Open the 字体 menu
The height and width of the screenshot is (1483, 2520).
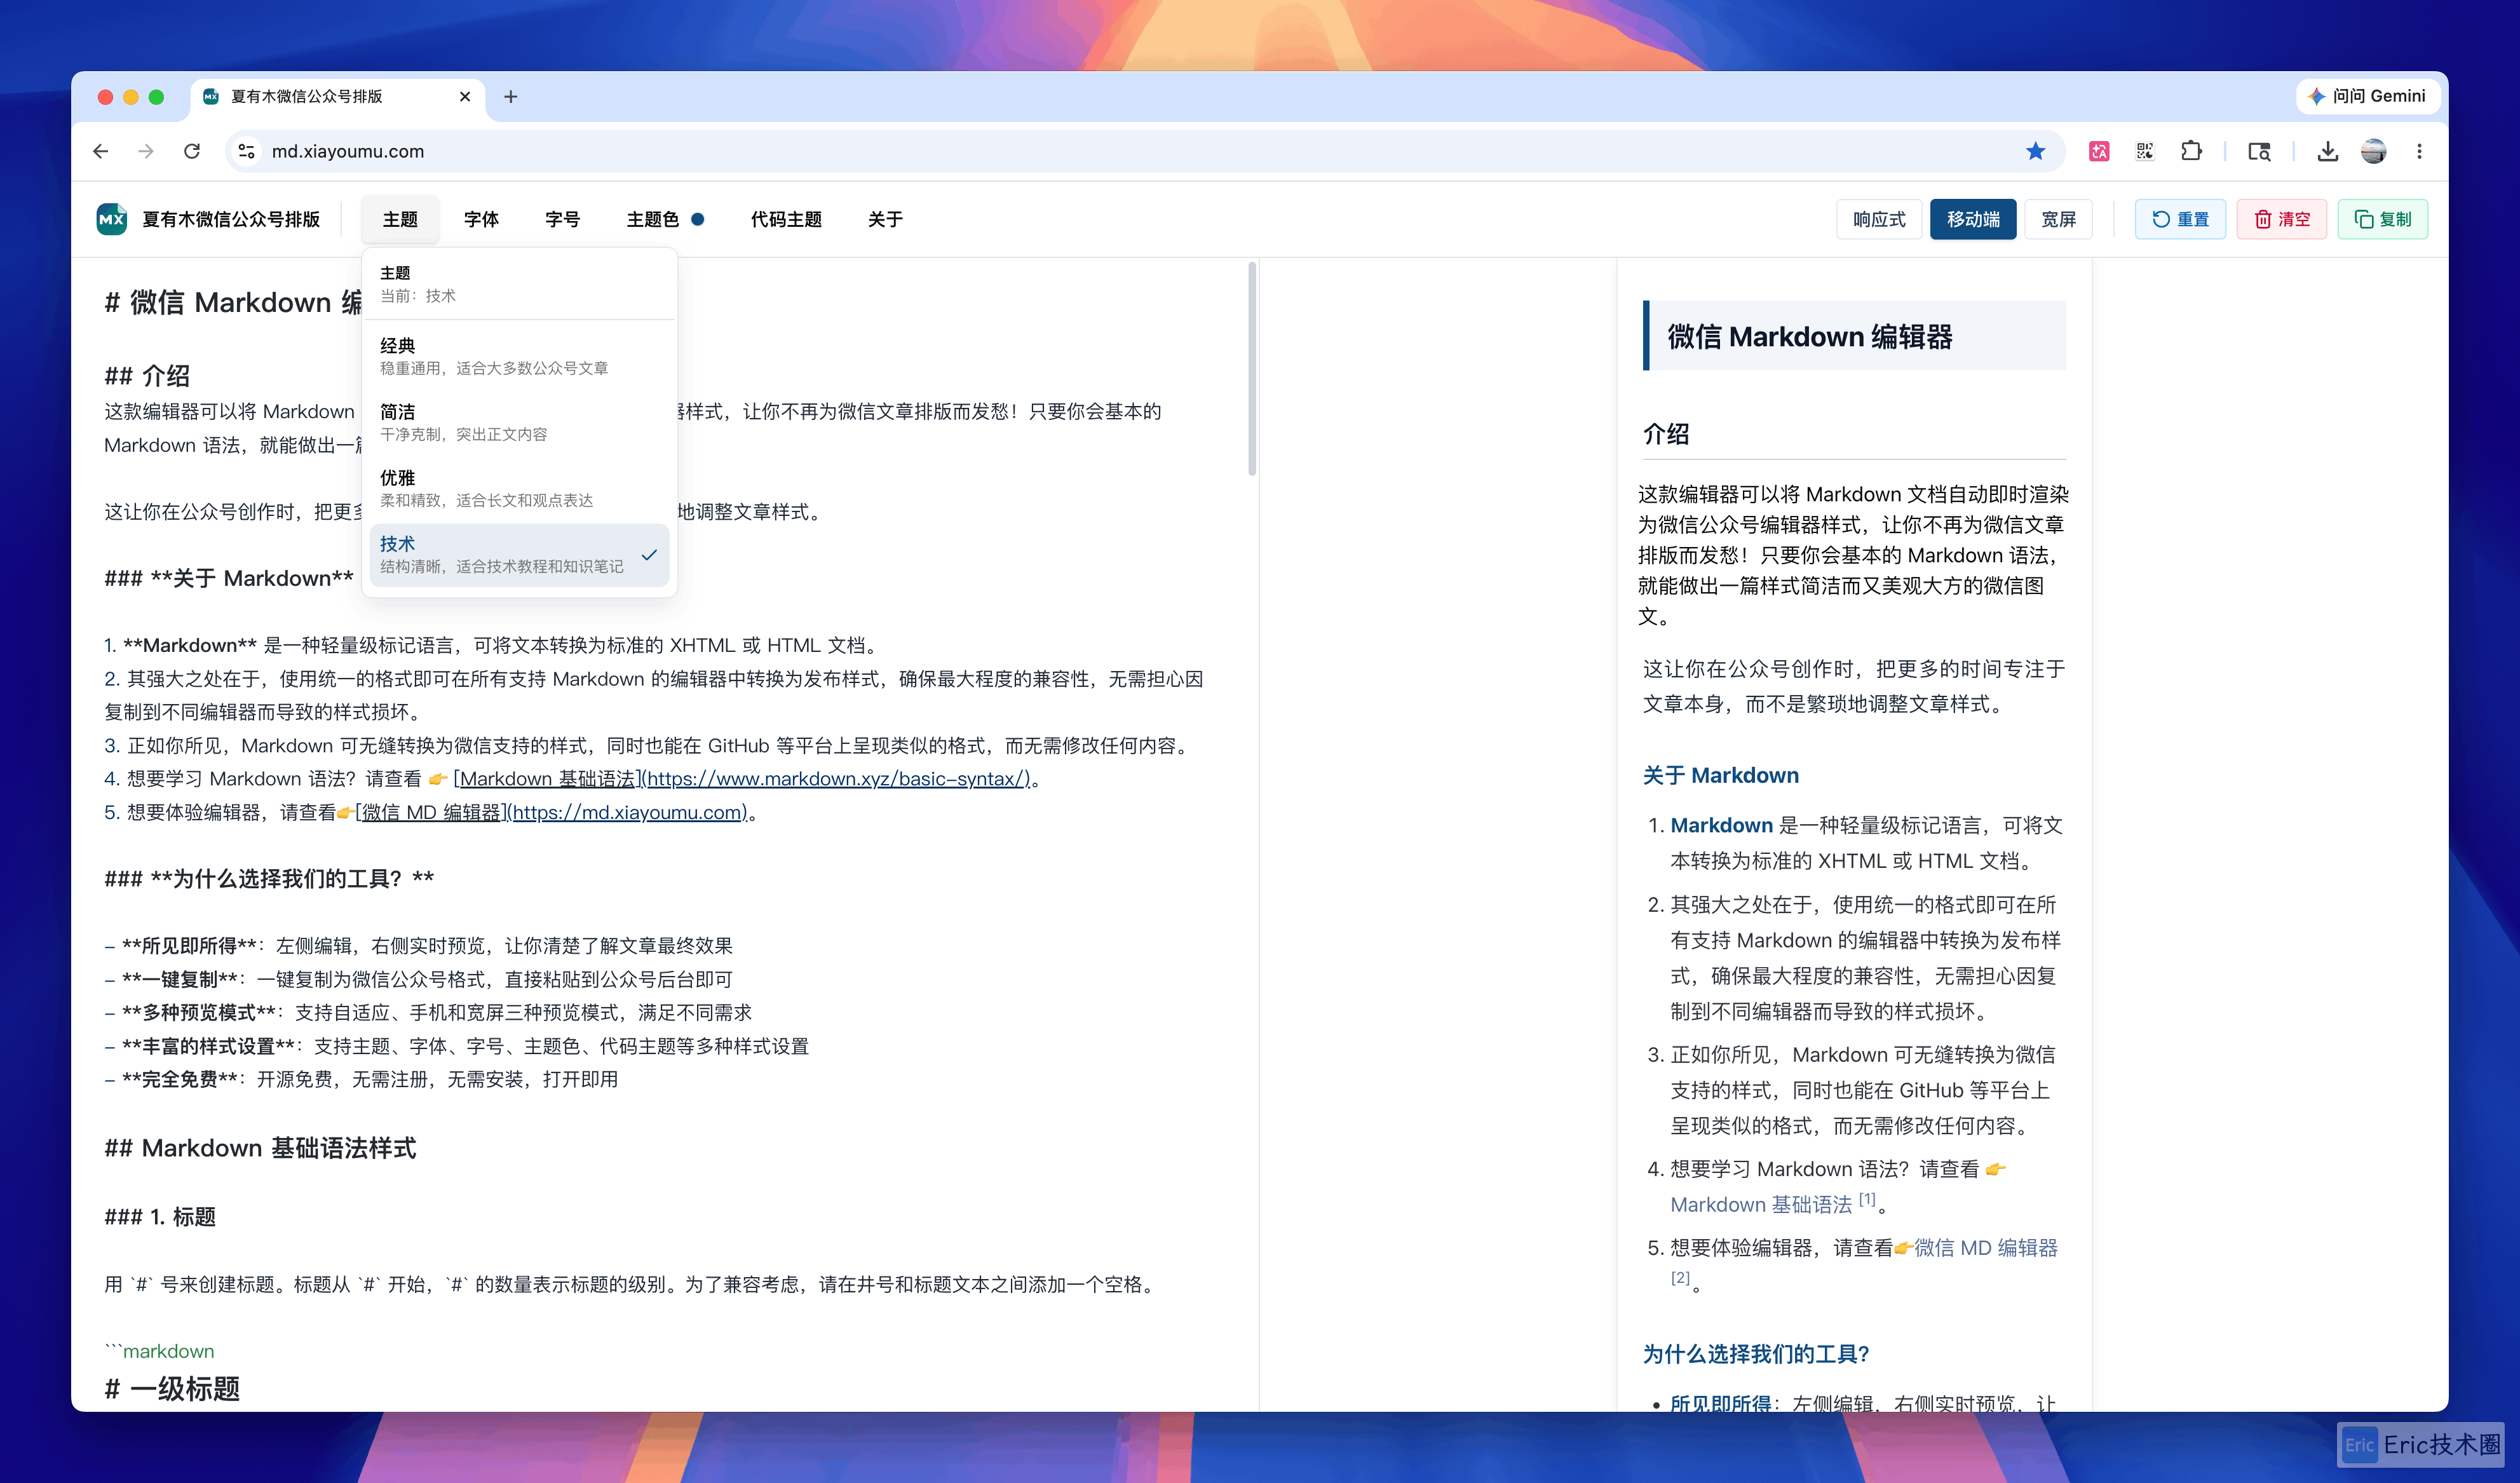tap(481, 219)
